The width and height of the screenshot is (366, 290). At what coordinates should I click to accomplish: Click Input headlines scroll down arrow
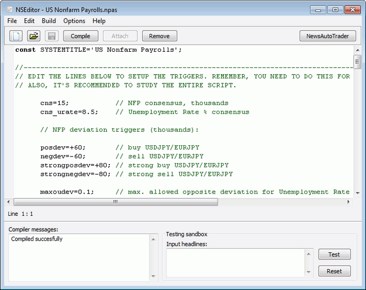[x=308, y=272]
